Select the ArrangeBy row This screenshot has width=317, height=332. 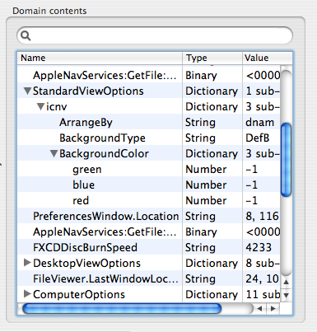149,122
